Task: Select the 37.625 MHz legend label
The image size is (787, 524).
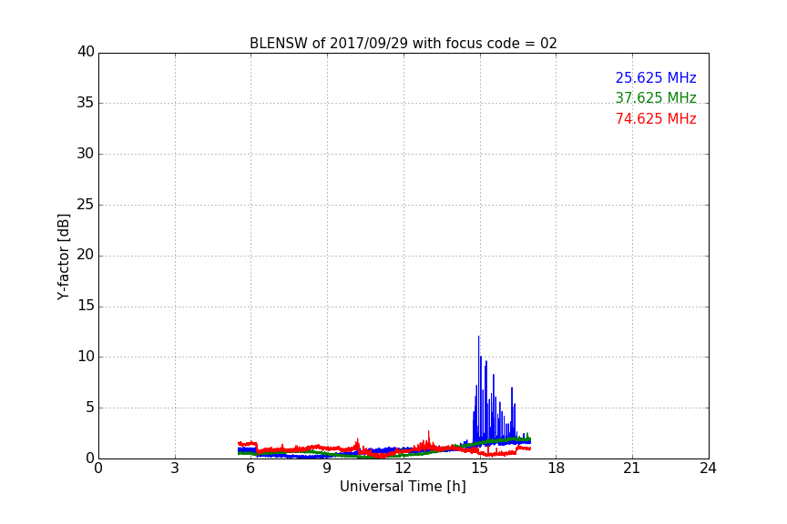Action: [x=656, y=97]
